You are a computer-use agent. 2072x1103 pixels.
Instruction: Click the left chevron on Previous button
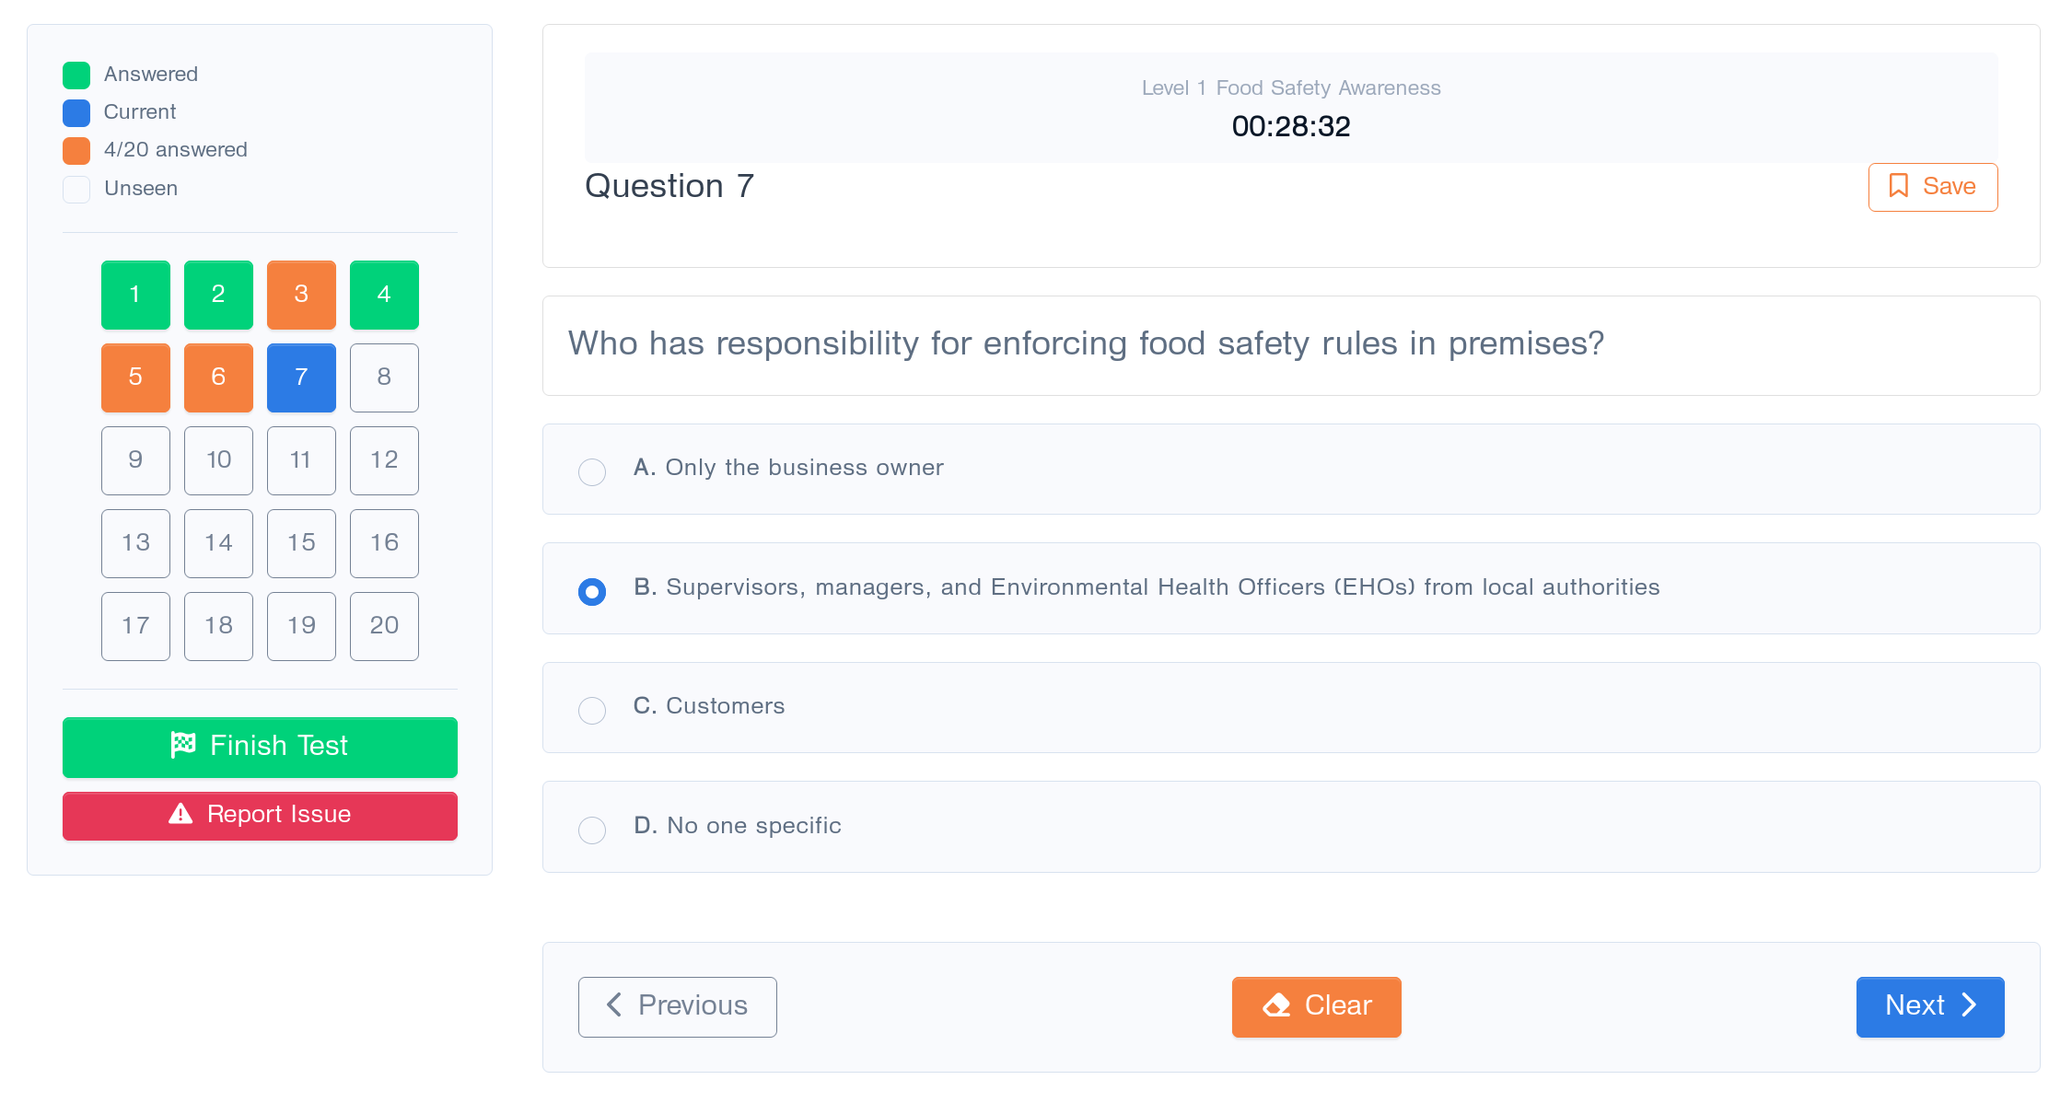point(614,1005)
